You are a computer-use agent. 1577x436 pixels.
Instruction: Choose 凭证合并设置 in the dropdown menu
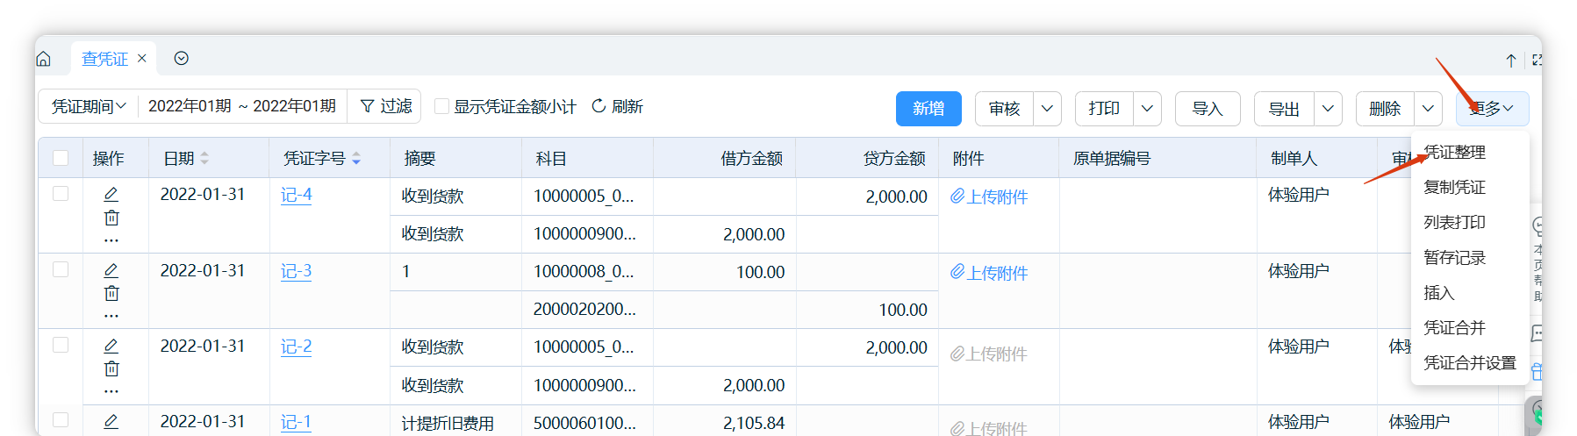[1469, 363]
